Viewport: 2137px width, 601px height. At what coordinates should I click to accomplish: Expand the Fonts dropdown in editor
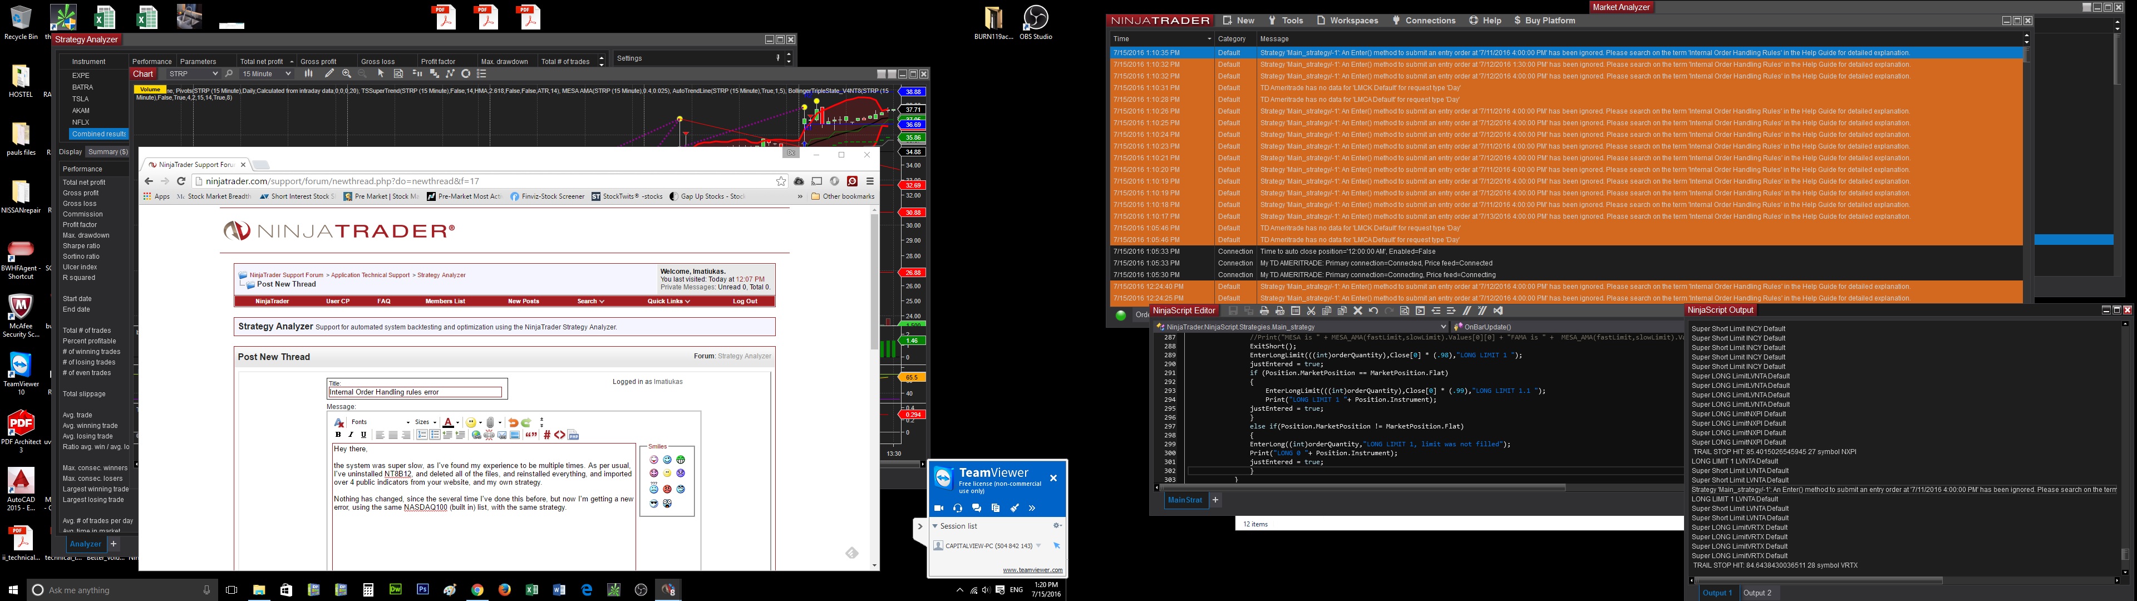(408, 422)
